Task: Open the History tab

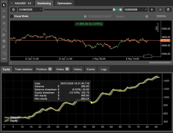Action: coord(78,69)
